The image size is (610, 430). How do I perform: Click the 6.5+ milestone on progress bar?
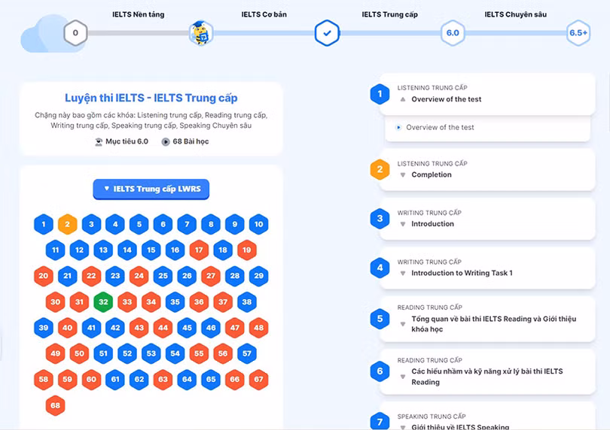[x=578, y=33]
